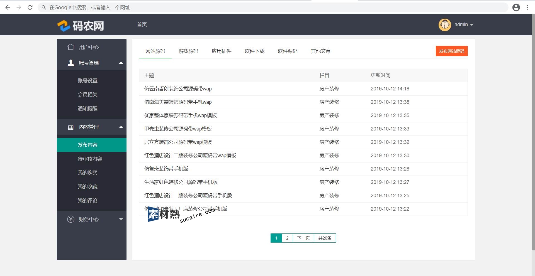The height and width of the screenshot is (276, 535).
Task: Open 待审核内容 in the sidebar
Action: (90, 159)
